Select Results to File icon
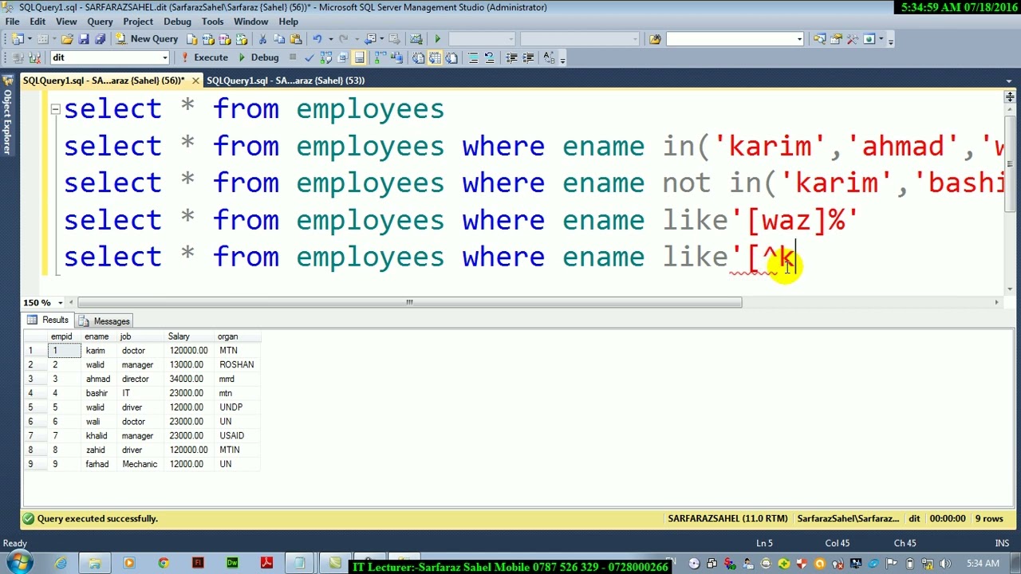This screenshot has height=574, width=1021. coord(451,57)
